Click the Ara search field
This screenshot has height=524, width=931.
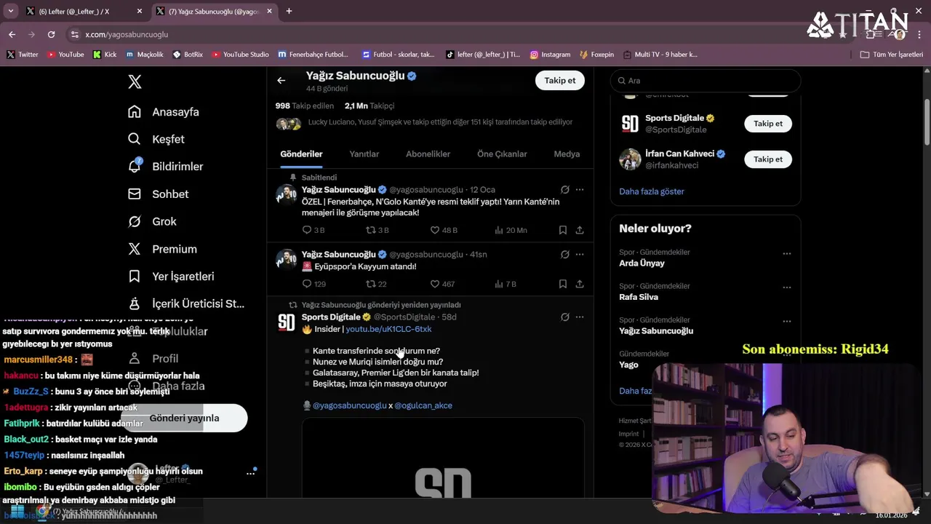706,81
